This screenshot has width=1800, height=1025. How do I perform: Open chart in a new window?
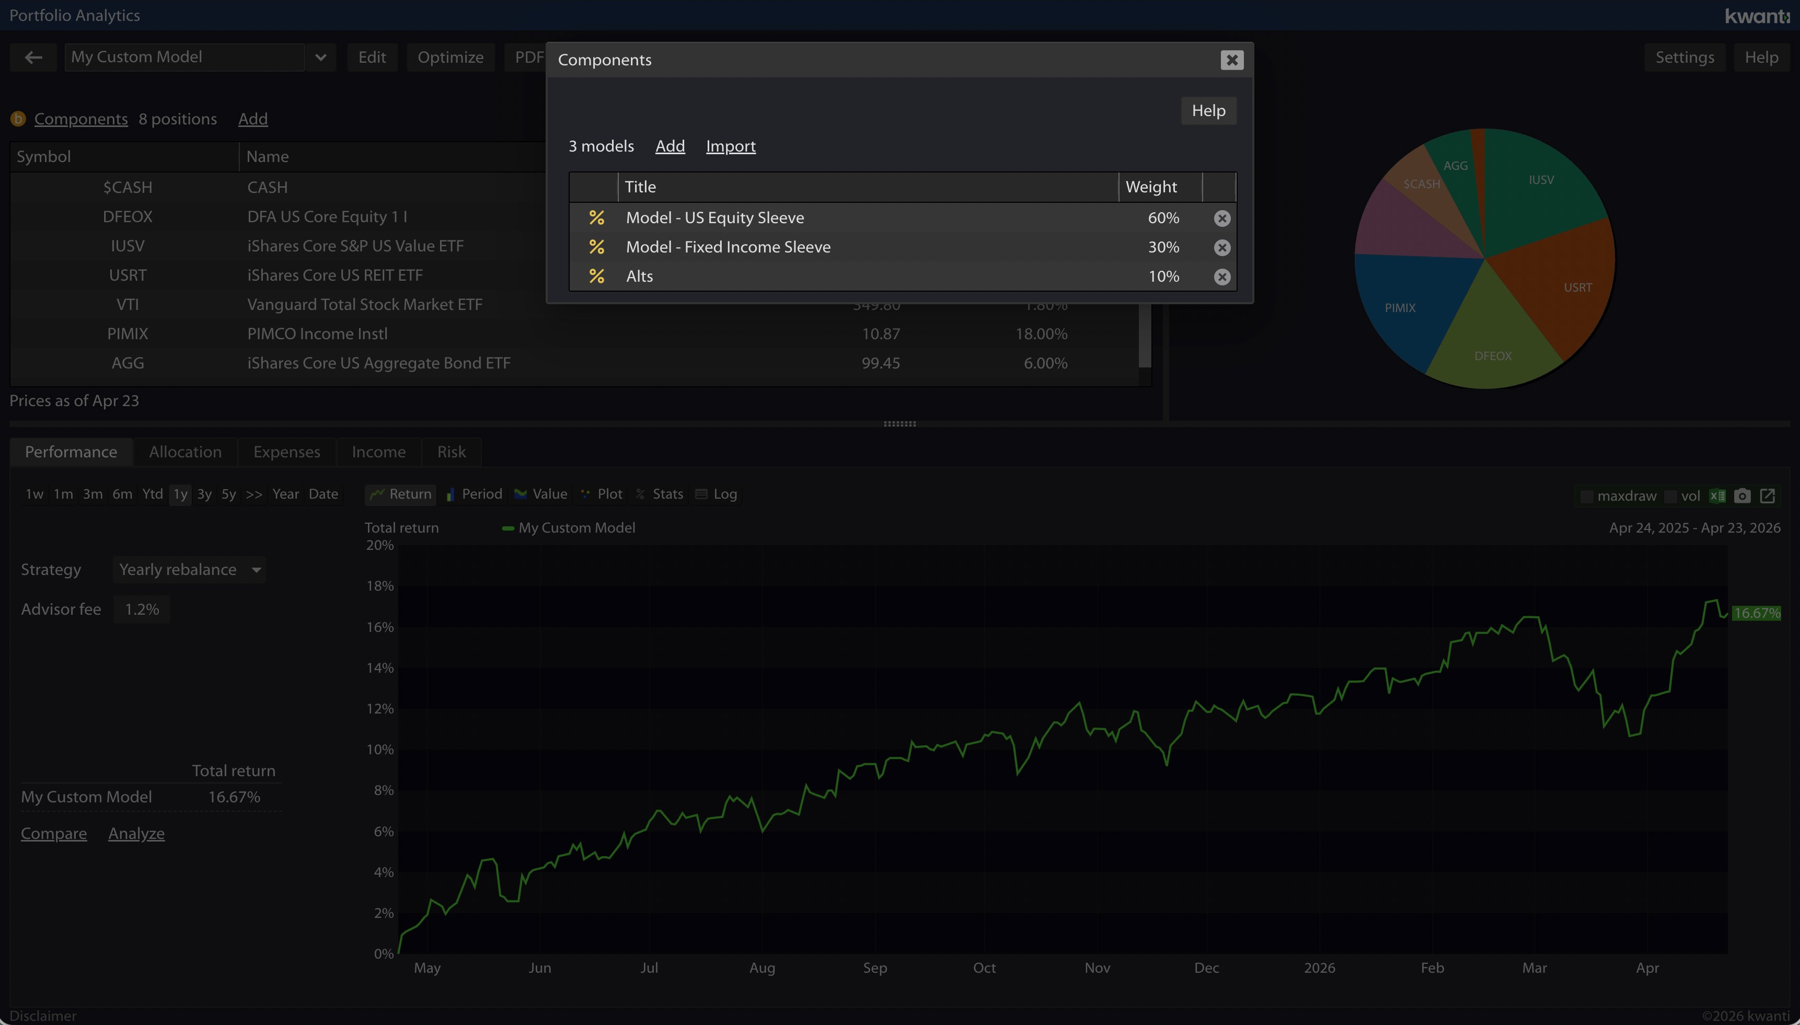click(x=1768, y=496)
